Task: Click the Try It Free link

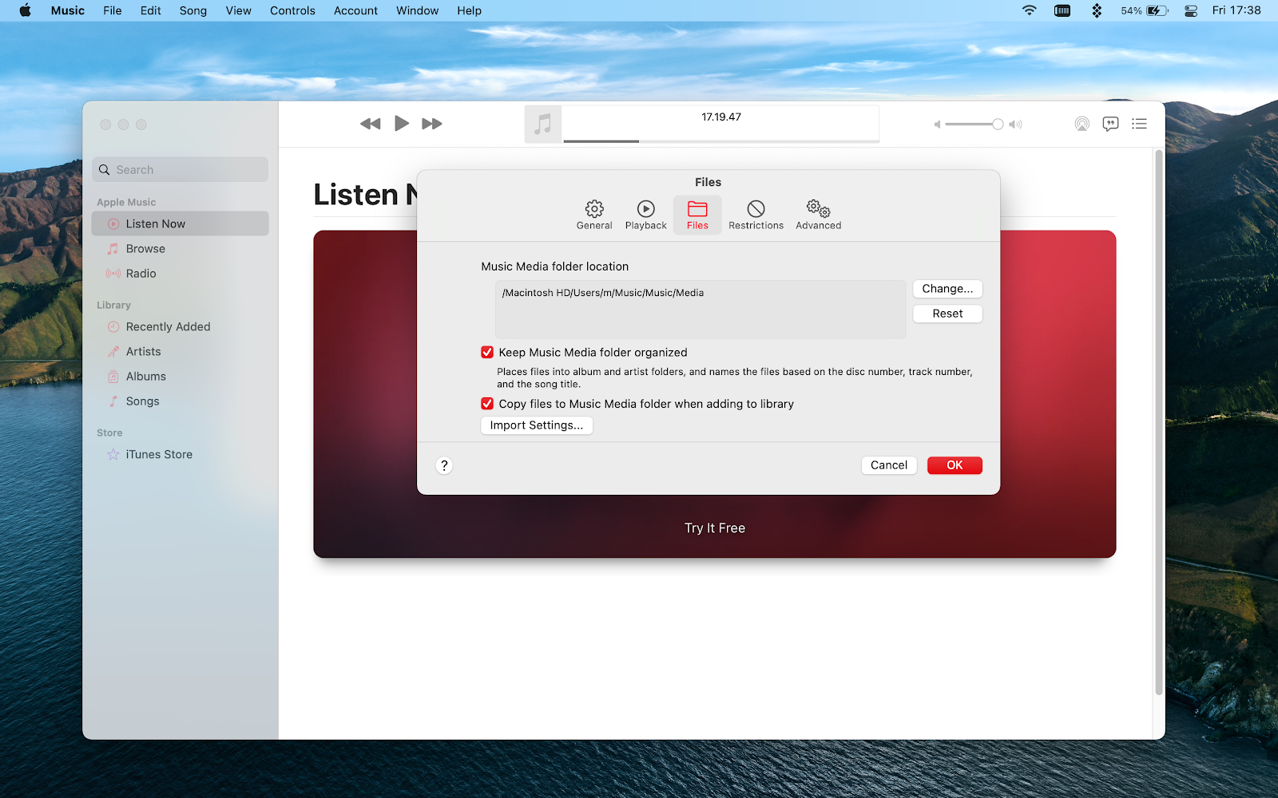Action: 715,528
